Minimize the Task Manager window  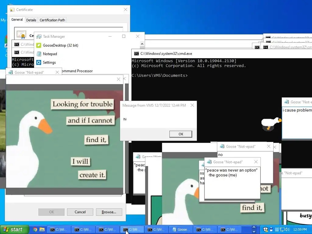(x=110, y=36)
